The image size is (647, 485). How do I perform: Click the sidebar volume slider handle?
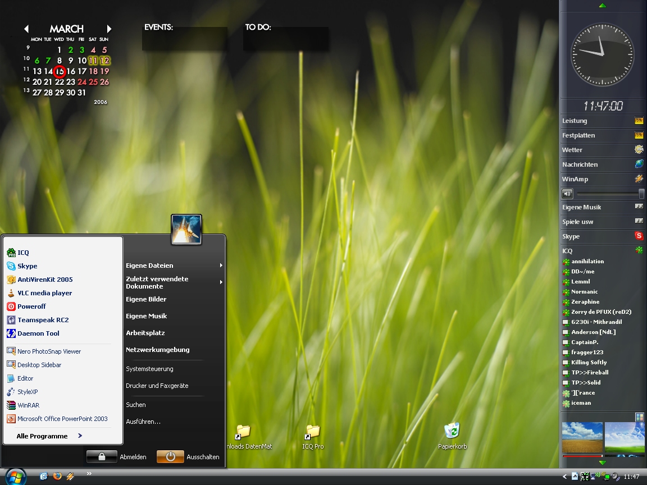click(641, 194)
